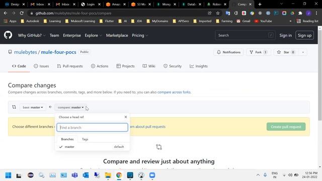Open the Apps bookmarks shortcut
The height and width of the screenshot is (181, 322).
10,21
